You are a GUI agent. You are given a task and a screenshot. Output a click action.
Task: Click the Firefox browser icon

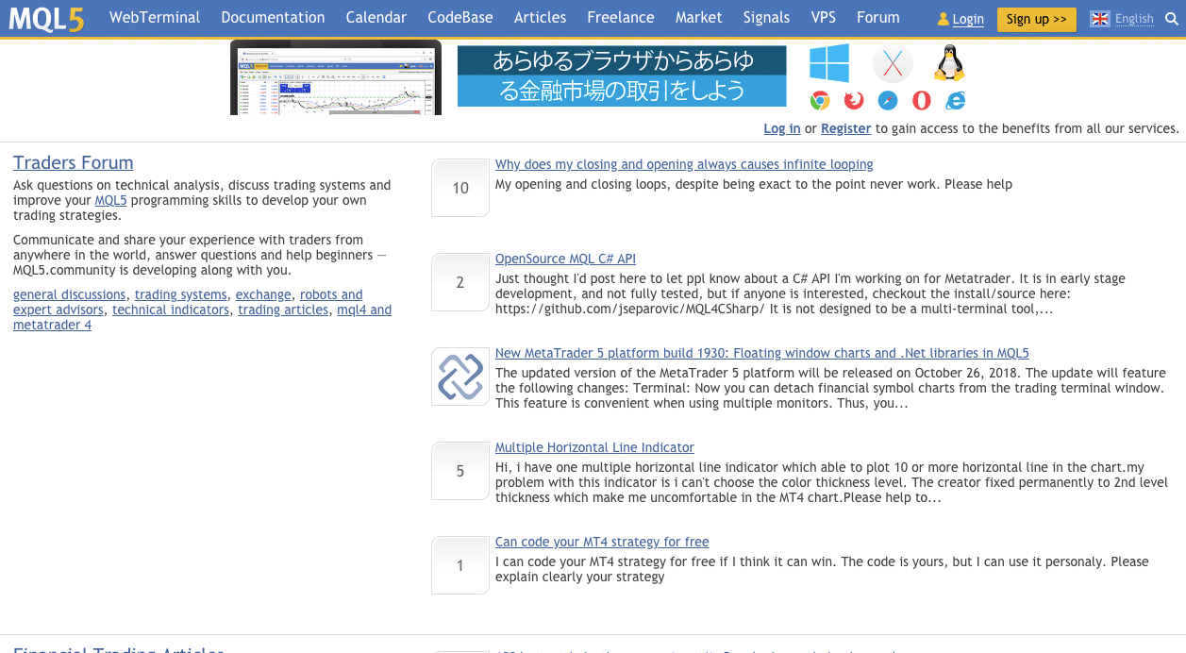pos(854,100)
